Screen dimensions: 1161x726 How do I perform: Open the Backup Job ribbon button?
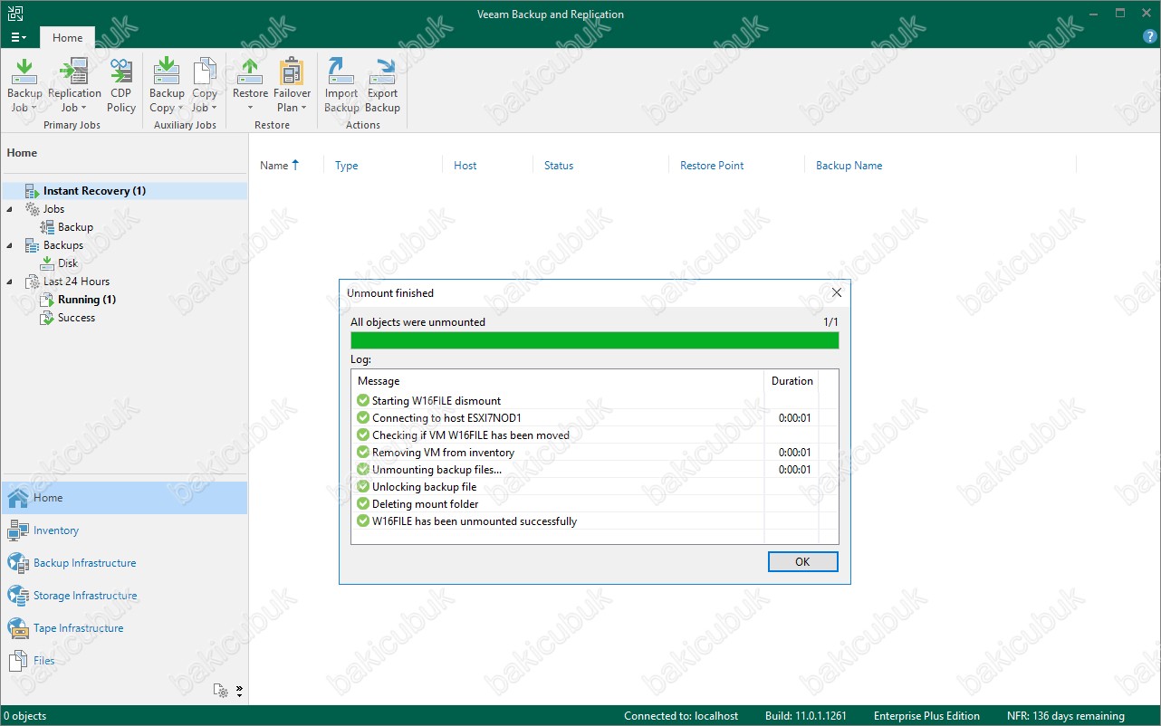pyautogui.click(x=24, y=86)
